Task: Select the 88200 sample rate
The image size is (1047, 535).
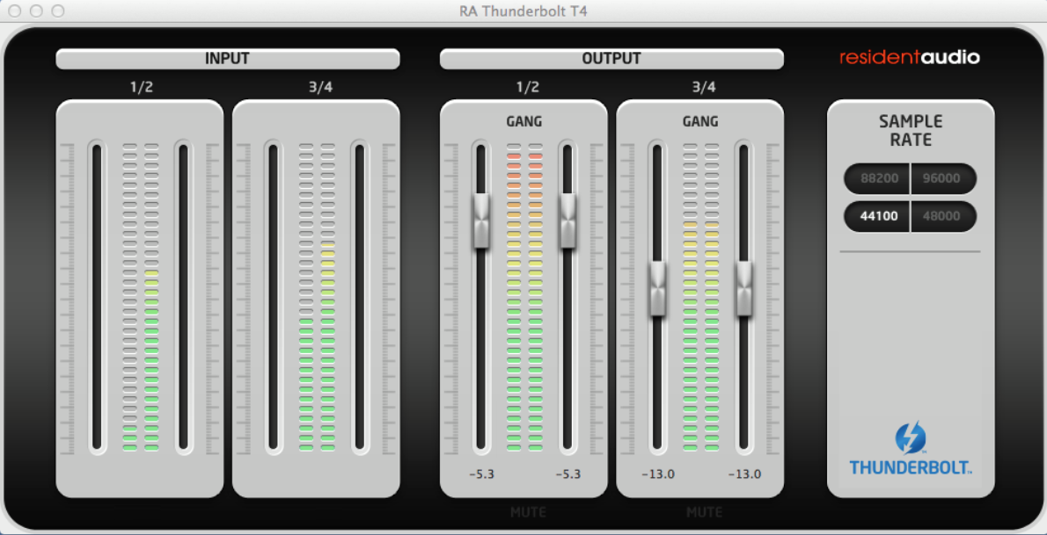Action: pyautogui.click(x=878, y=178)
